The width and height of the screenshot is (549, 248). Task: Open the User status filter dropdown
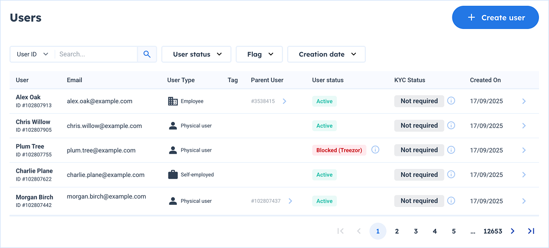point(196,54)
